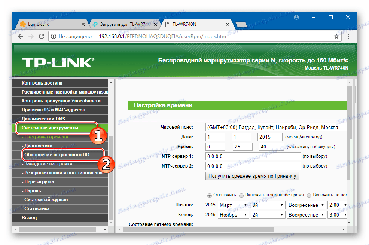Click Получить среднее время по Гринвичу button
Image resolution: width=369 pixels, height=245 pixels.
click(252, 176)
